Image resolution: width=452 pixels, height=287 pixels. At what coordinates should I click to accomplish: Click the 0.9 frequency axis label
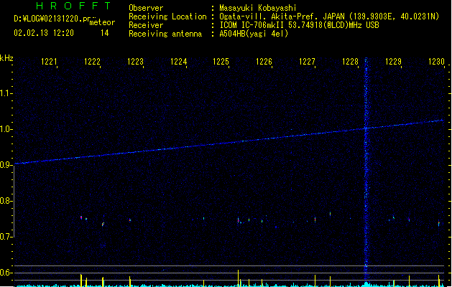click(x=6, y=164)
